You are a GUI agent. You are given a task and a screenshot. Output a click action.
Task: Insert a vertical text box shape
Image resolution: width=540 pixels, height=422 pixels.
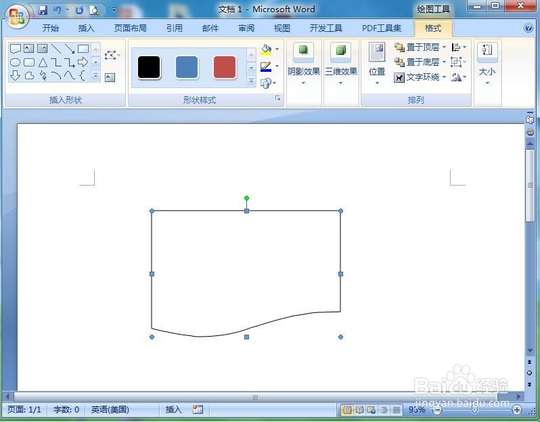click(x=42, y=48)
